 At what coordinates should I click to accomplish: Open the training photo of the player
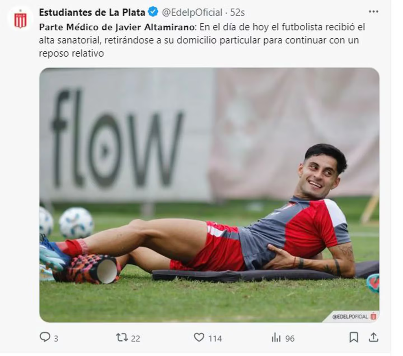pyautogui.click(x=209, y=195)
